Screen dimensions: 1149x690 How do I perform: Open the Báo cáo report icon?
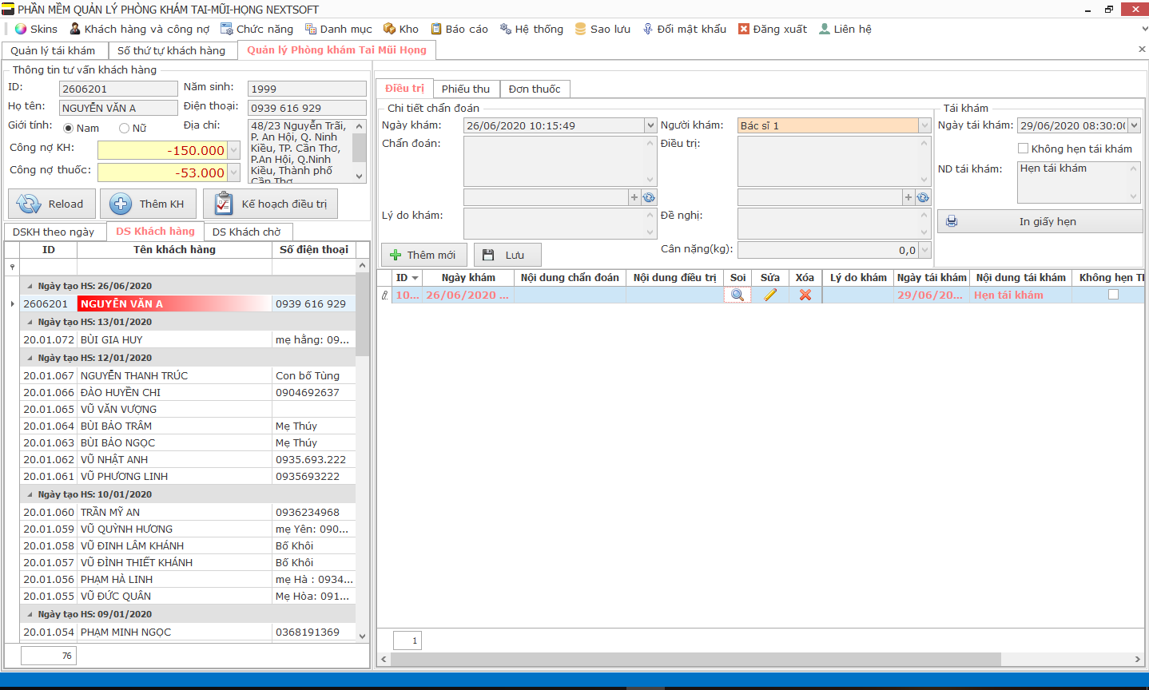tap(436, 29)
